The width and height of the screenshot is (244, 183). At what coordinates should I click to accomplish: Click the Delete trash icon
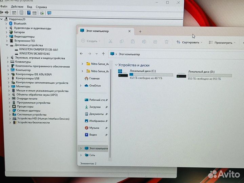pyautogui.click(x=166, y=42)
